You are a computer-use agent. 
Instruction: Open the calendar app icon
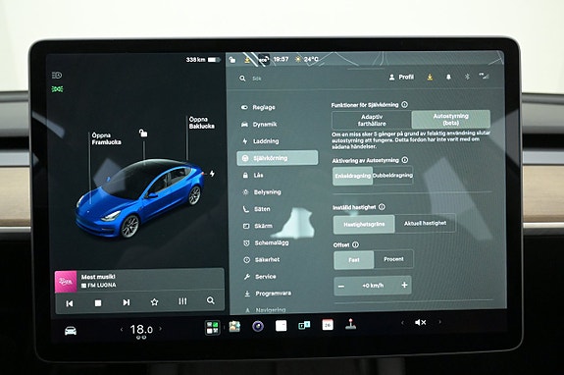(x=328, y=325)
